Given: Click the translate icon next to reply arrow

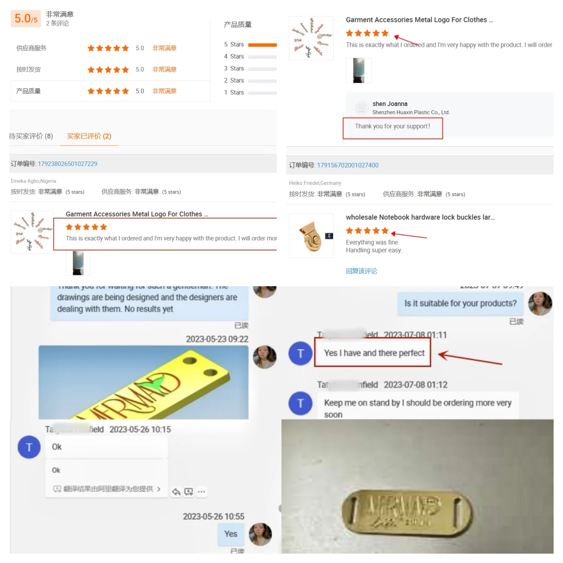Looking at the screenshot, I should (189, 492).
